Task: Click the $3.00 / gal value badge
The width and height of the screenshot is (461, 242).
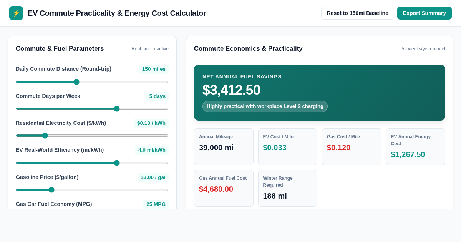Action: [153, 177]
